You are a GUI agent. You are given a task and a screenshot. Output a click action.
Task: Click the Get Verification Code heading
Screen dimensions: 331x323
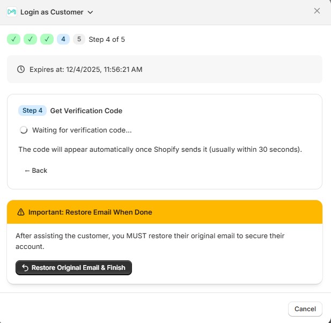click(86, 111)
